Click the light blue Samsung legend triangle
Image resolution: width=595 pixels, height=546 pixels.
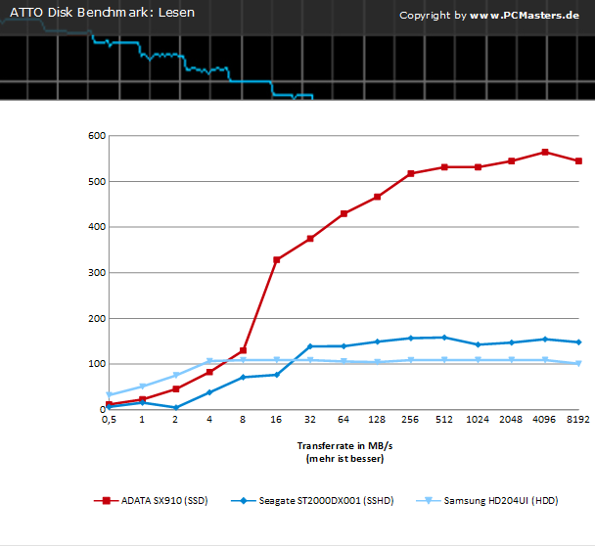(429, 501)
